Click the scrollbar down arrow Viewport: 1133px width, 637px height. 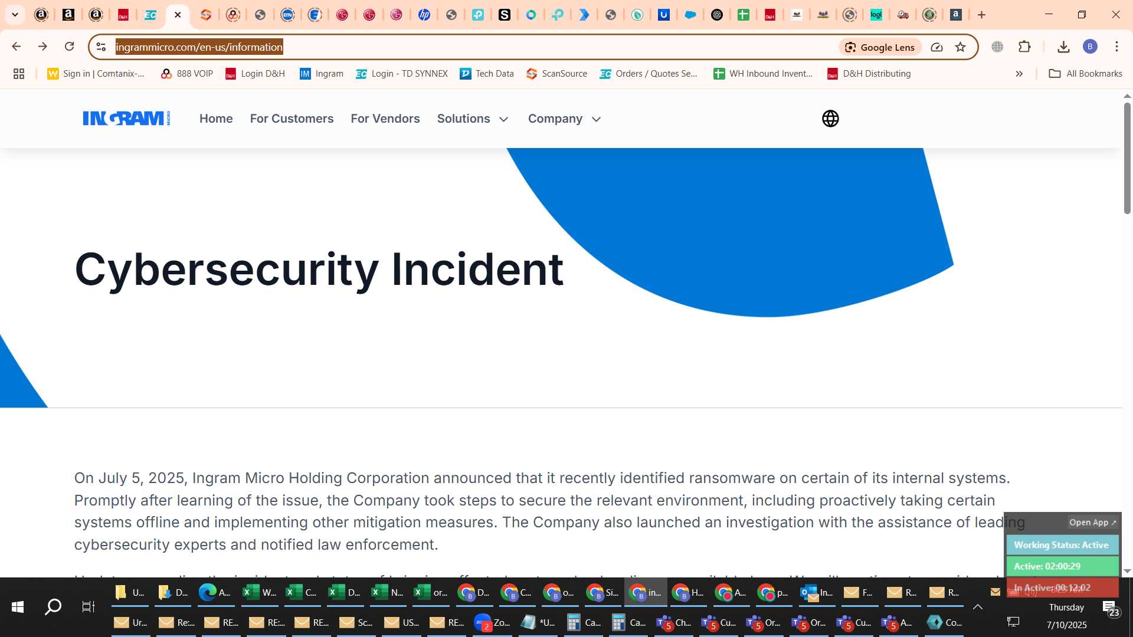coord(1127,571)
